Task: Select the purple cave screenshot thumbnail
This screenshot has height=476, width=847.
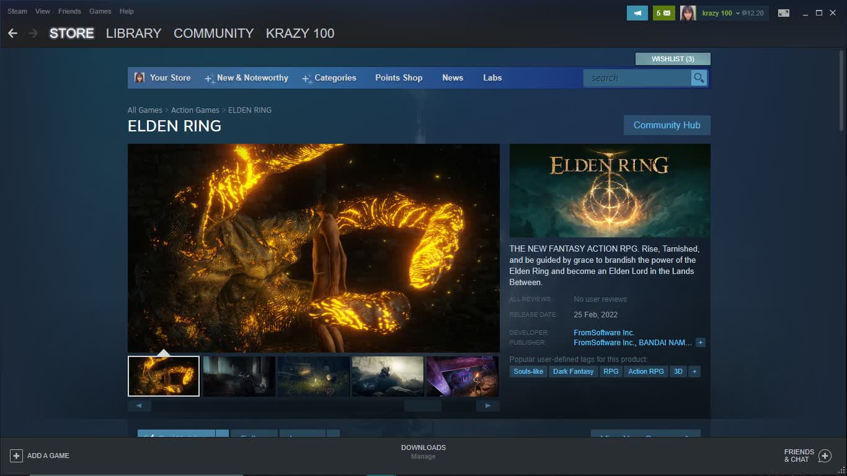Action: click(x=462, y=376)
